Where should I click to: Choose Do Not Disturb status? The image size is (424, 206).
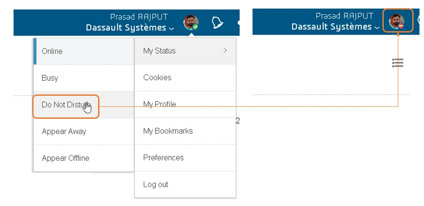[66, 105]
